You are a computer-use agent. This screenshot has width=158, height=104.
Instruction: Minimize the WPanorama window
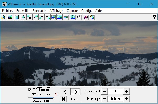click(x=128, y=4)
